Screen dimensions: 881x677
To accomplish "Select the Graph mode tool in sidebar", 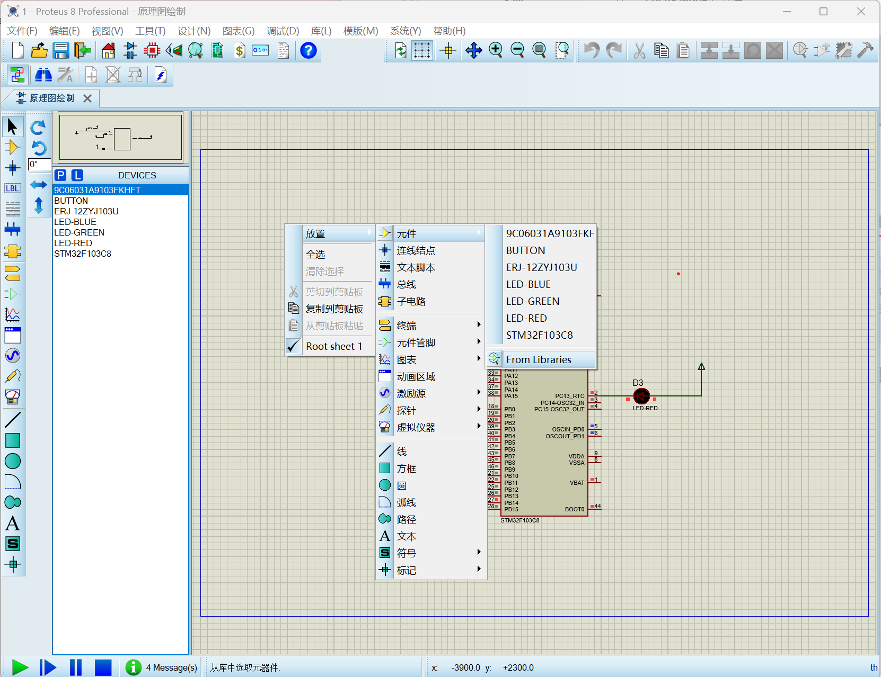I will 12,314.
